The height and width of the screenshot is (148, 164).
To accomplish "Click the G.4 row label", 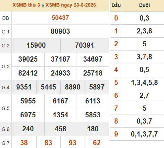I will 6,87.
